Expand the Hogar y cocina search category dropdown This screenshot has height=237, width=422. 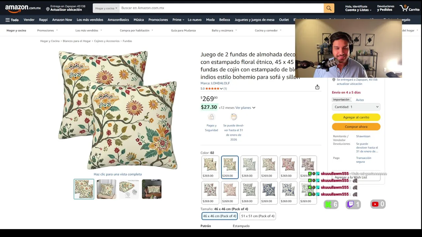(x=106, y=8)
